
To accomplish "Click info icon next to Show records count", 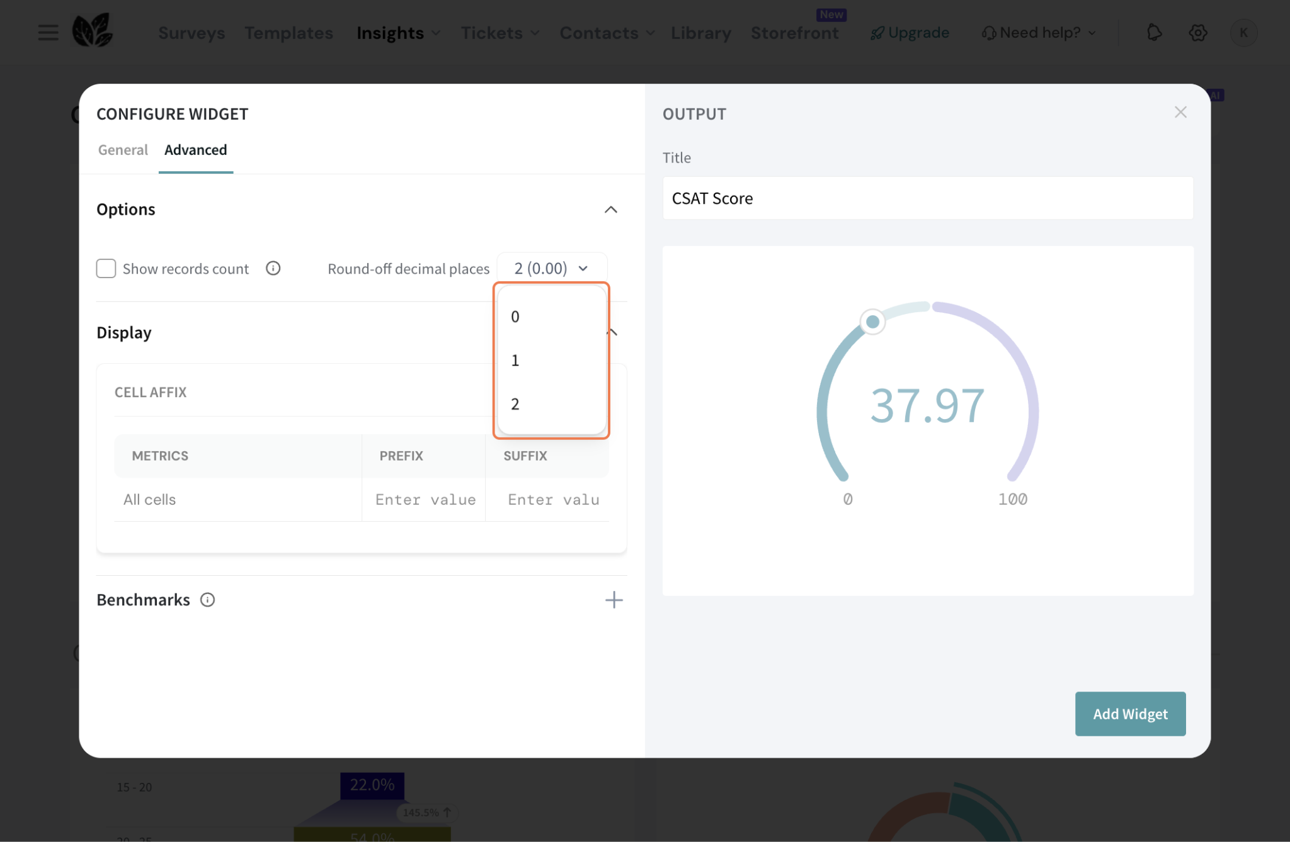I will click(273, 269).
